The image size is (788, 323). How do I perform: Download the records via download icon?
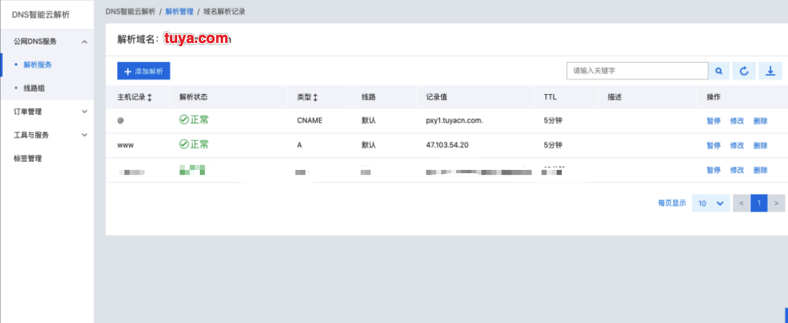(x=770, y=71)
